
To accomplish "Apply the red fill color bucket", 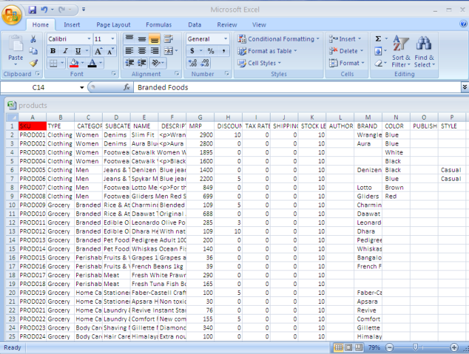I will click(74, 63).
